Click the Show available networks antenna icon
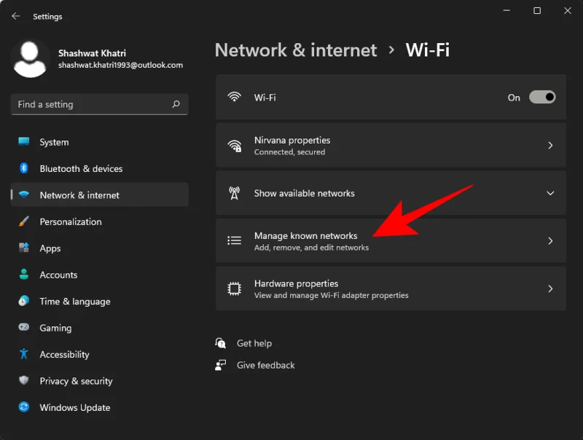The image size is (583, 440). coord(235,193)
